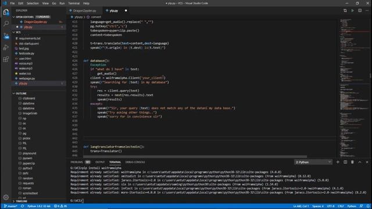Switch to the Debug Console tab
372x209 pixels.
[135, 162]
